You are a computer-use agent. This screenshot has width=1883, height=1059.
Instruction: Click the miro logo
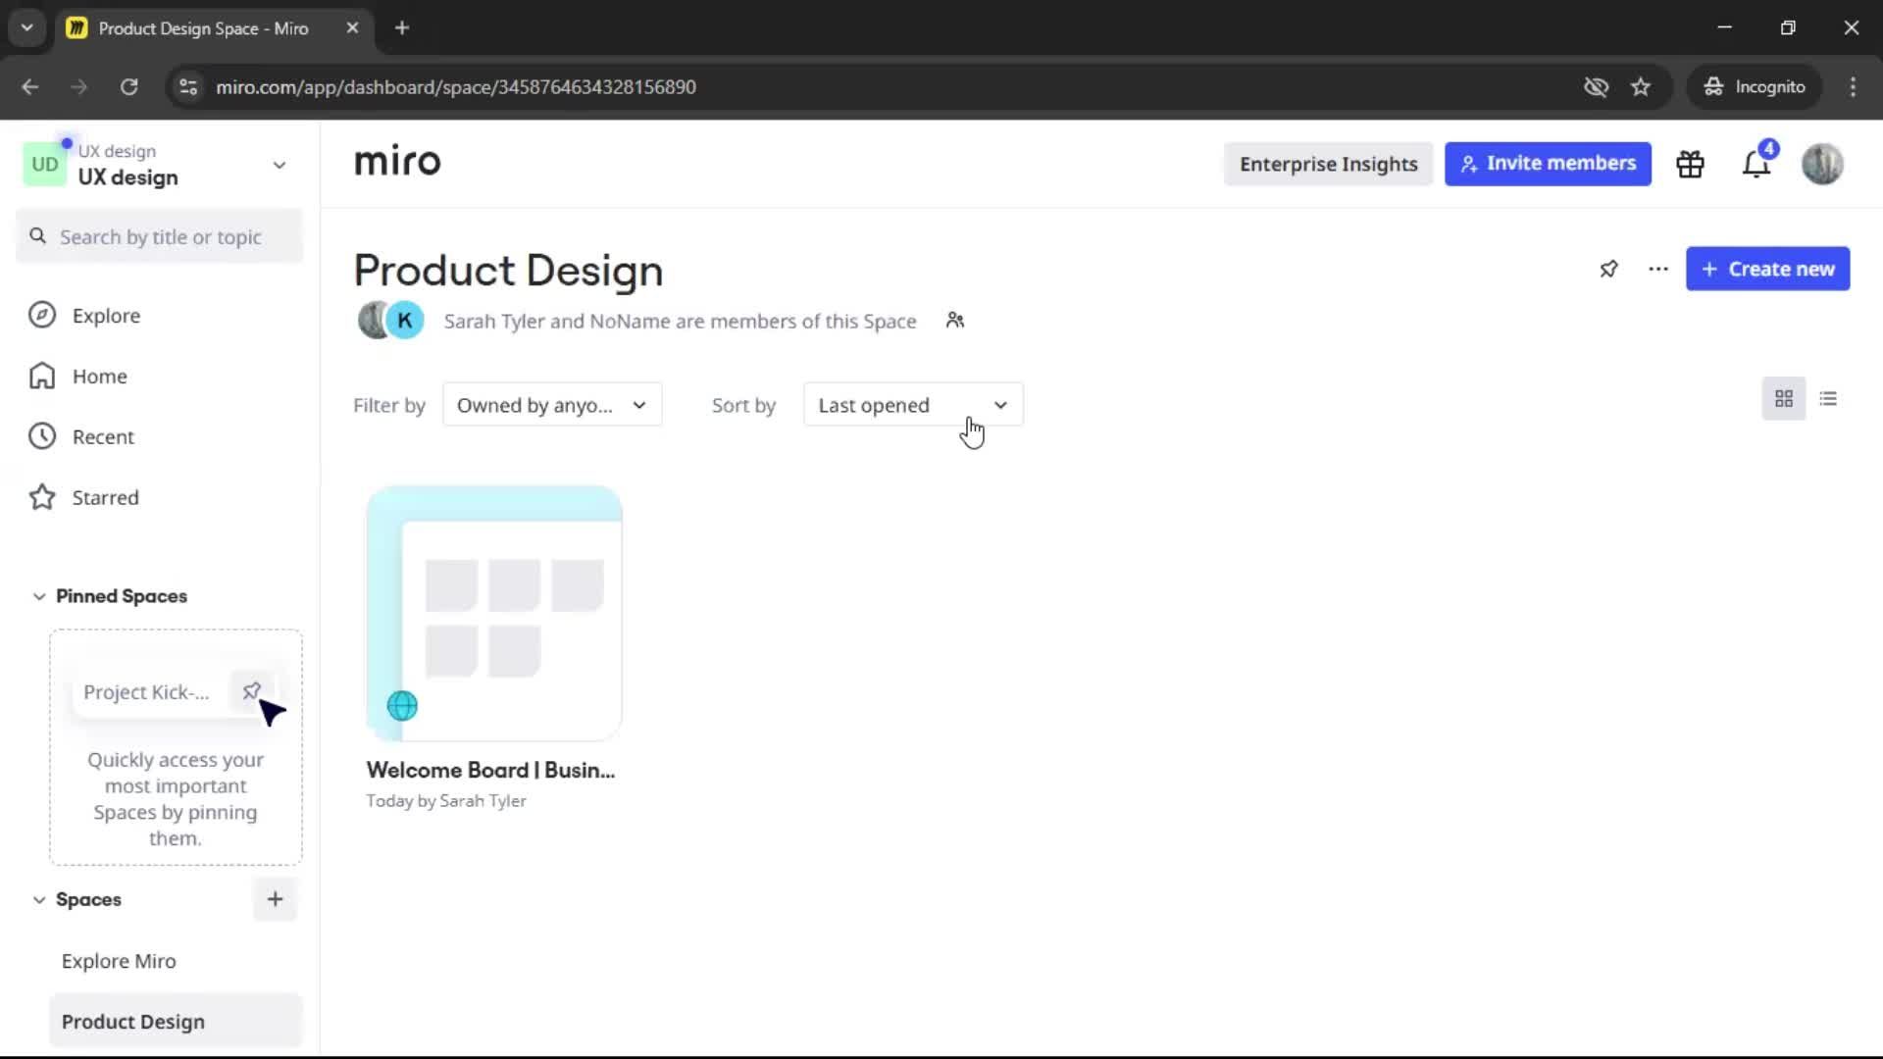pos(397,162)
